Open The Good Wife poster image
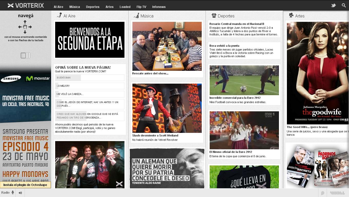 click(318, 73)
